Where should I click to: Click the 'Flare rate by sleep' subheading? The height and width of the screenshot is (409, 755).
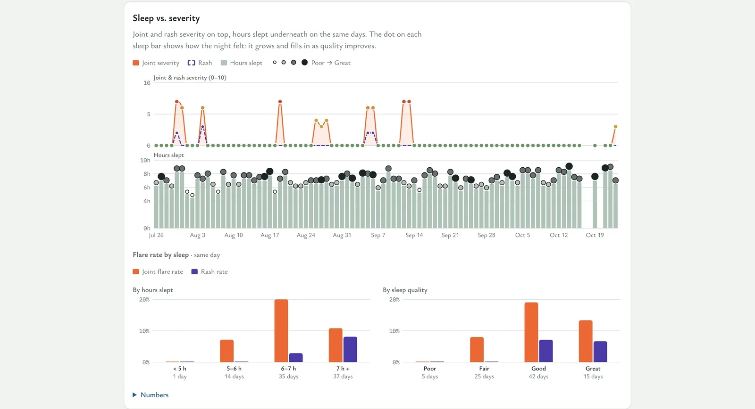161,255
